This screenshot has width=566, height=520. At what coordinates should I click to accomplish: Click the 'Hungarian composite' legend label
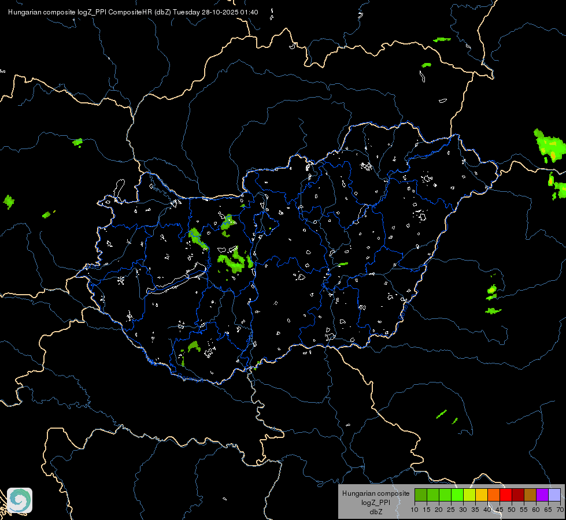click(x=376, y=493)
